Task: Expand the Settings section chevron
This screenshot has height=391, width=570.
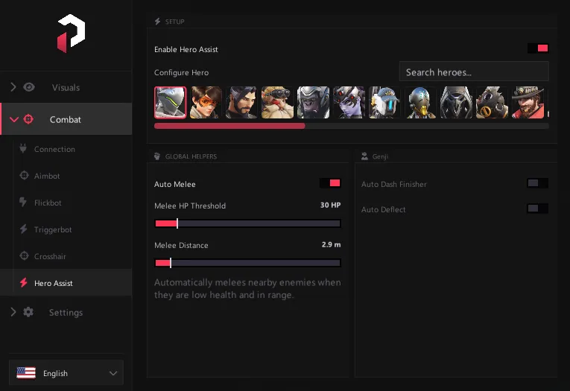Action: [13, 312]
